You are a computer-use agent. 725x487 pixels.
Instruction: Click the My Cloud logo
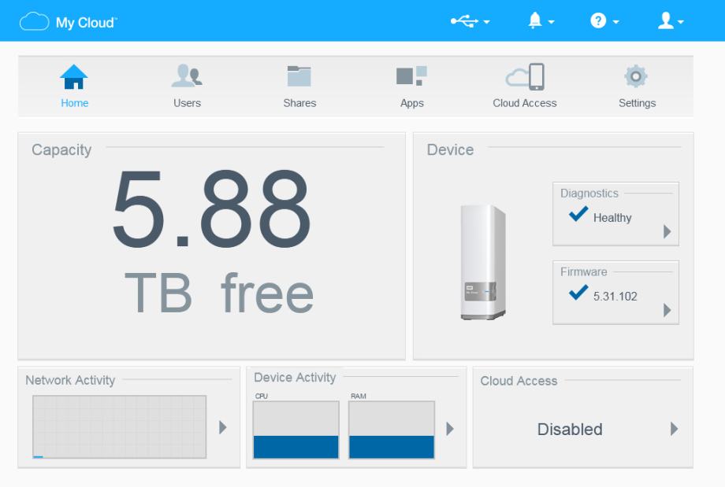pos(69,22)
